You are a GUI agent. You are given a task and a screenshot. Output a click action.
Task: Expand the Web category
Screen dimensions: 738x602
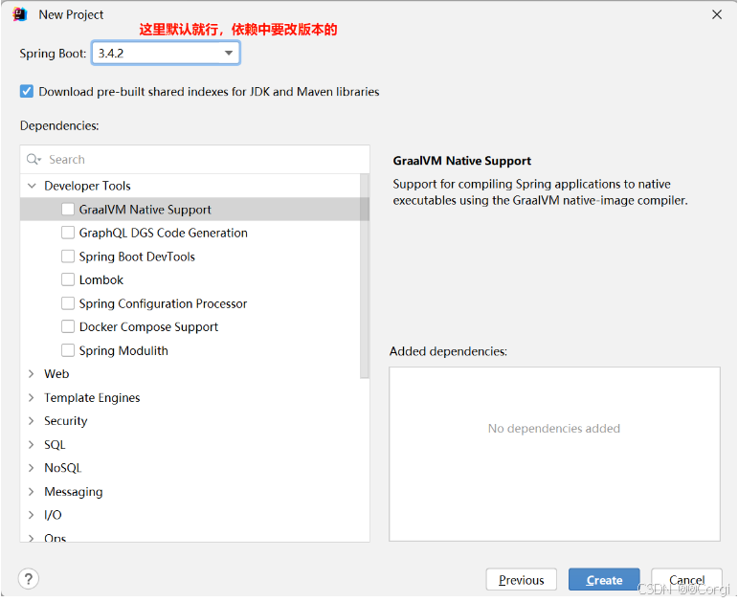click(32, 373)
